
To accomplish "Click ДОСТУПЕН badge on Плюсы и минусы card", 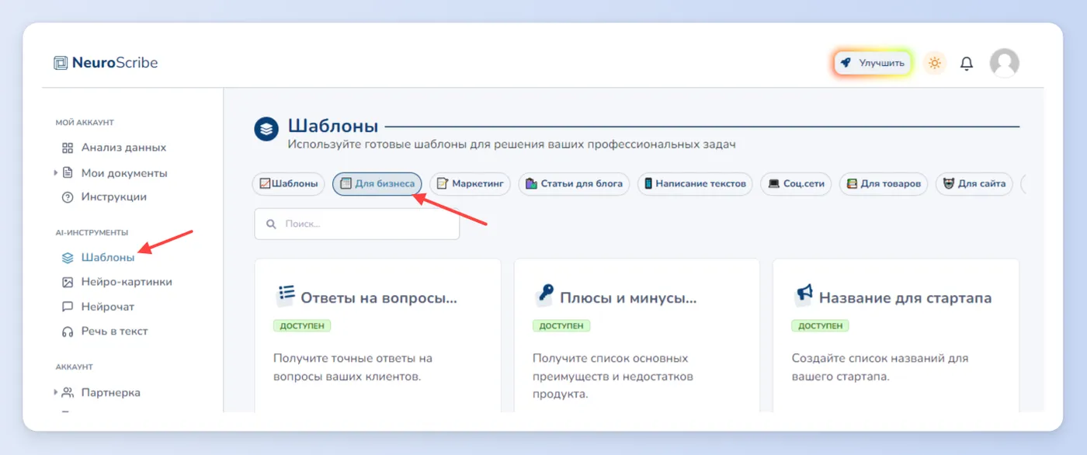I will click(x=561, y=326).
